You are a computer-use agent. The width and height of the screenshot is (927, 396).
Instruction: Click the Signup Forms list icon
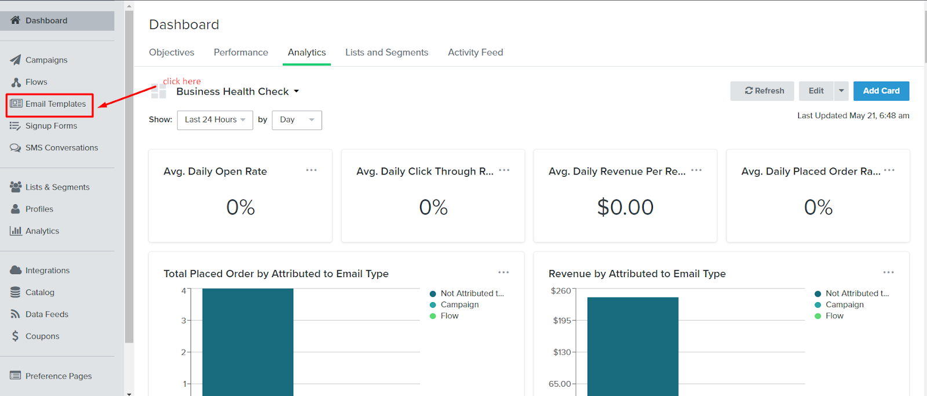click(15, 126)
